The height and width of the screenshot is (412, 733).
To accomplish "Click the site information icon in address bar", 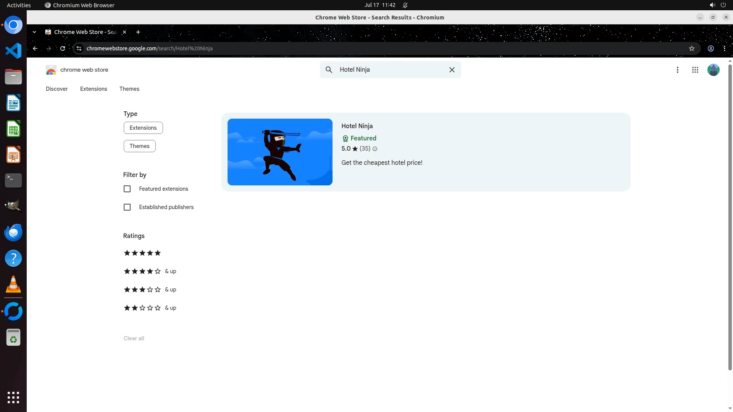I will [79, 48].
